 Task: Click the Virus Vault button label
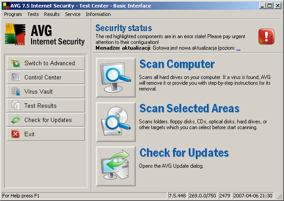[x=39, y=91]
